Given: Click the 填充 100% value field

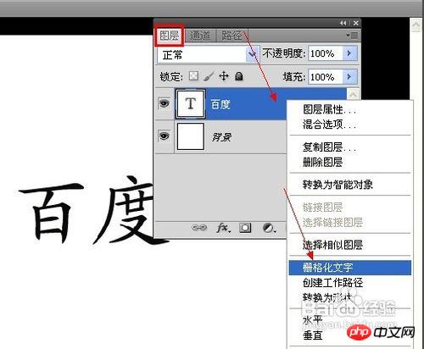Looking at the screenshot, I should tap(326, 76).
